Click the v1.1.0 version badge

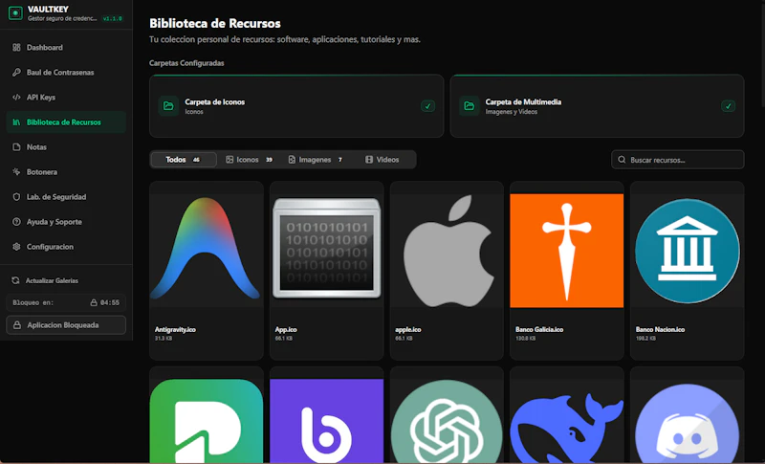112,18
